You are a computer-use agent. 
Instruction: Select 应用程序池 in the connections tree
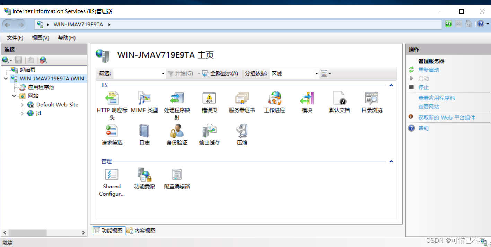[x=41, y=87]
